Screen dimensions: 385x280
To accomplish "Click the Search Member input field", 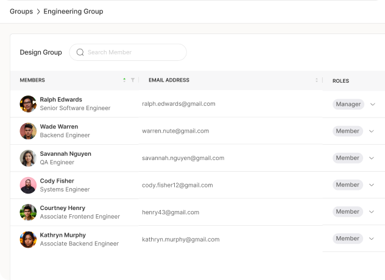I will tap(134, 52).
